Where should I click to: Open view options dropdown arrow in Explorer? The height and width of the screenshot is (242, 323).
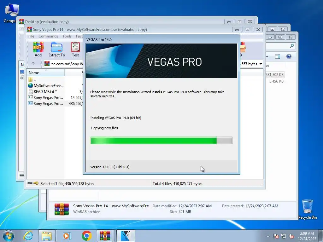click(267, 56)
